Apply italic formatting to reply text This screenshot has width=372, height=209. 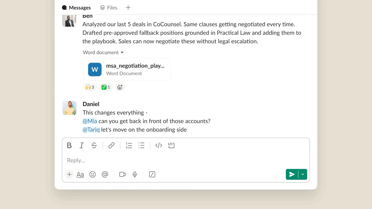tap(81, 146)
